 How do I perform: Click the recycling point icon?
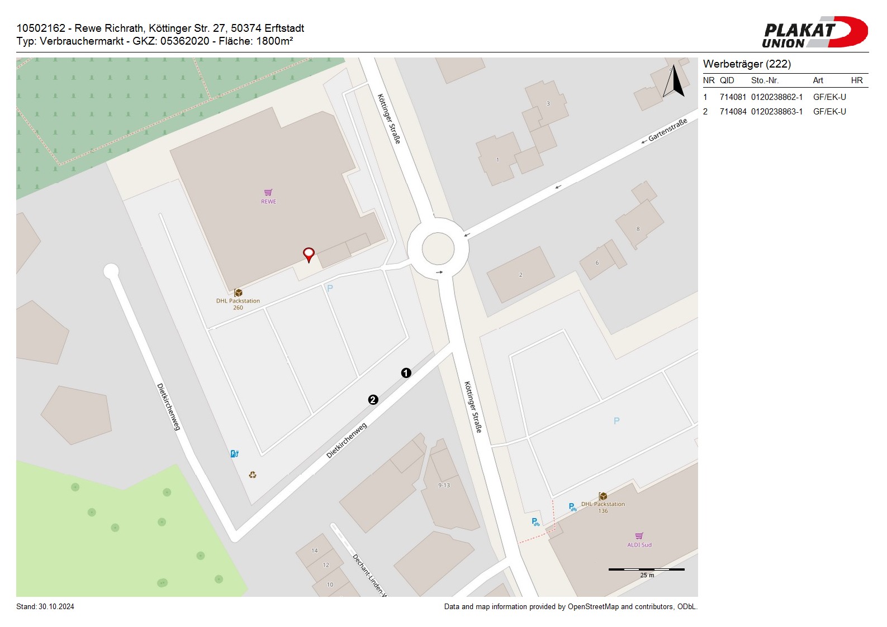click(x=253, y=475)
